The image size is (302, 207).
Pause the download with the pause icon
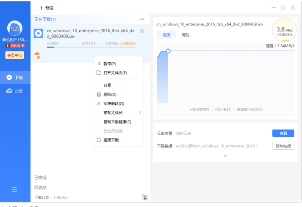coord(142,31)
